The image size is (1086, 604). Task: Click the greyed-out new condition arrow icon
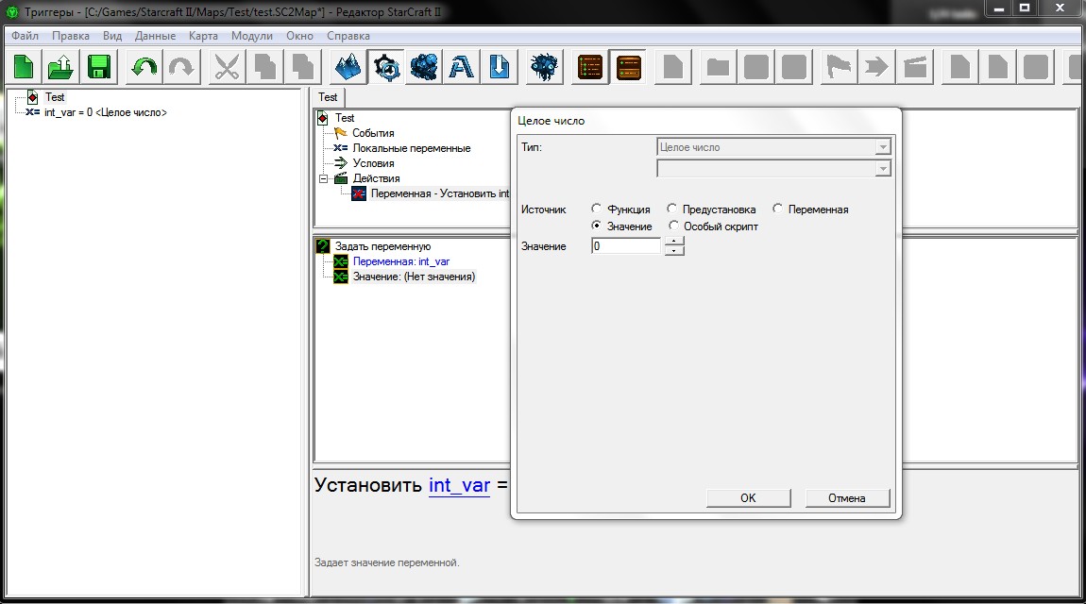[877, 67]
